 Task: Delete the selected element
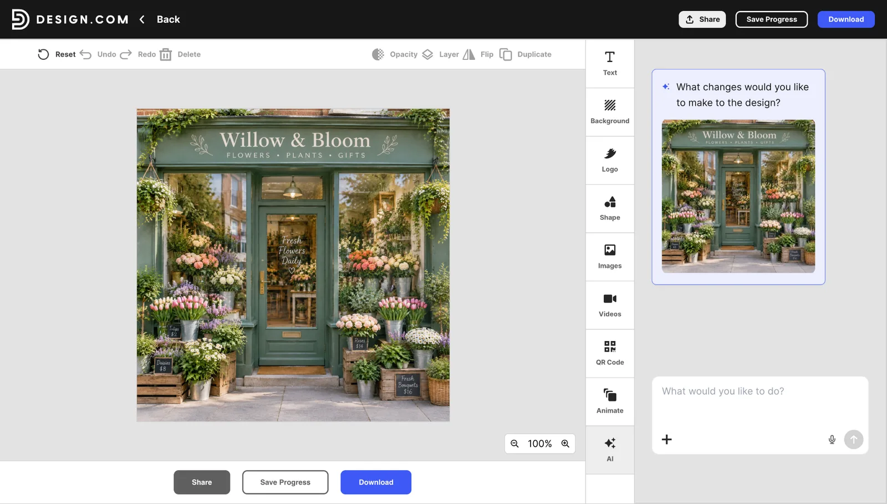pos(180,54)
